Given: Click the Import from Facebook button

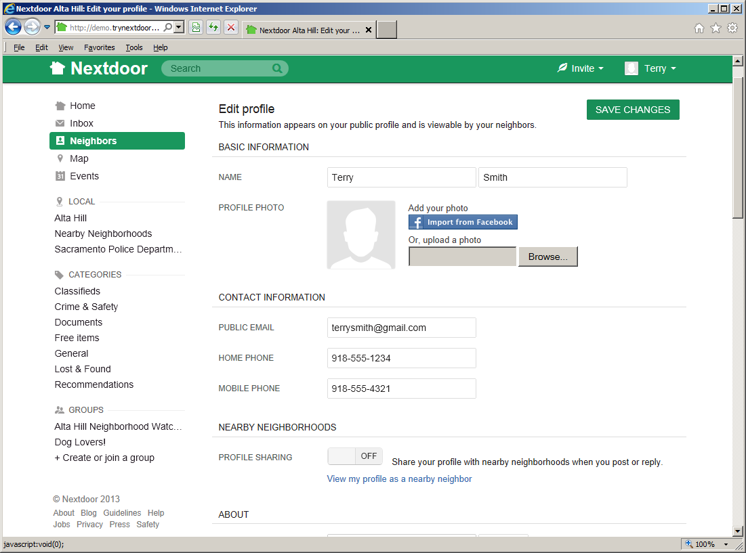Looking at the screenshot, I should pyautogui.click(x=463, y=221).
